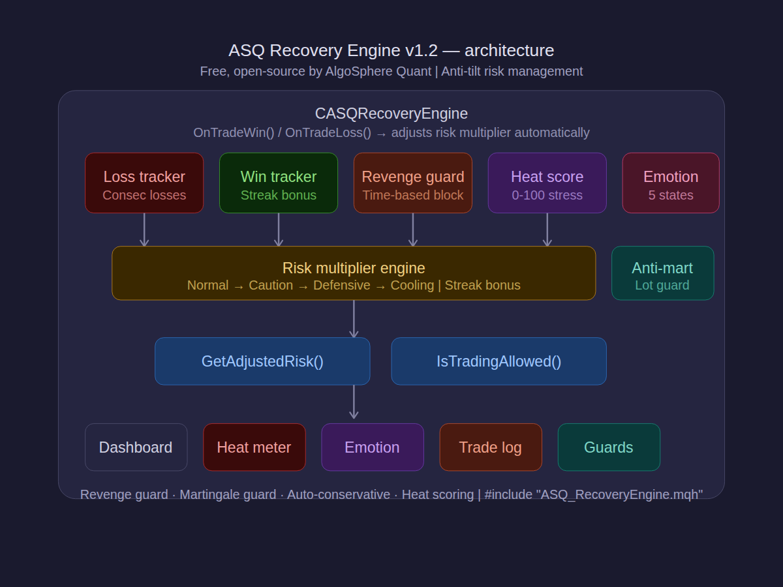Screen dimensions: 783x587
Task: Select the Win tracker module
Action: click(x=279, y=183)
